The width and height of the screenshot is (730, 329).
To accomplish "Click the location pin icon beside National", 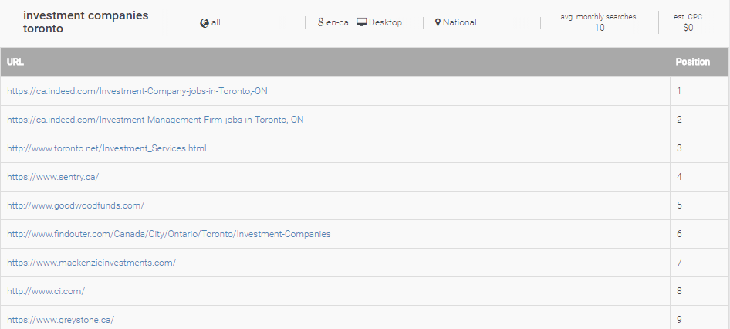I will [438, 22].
